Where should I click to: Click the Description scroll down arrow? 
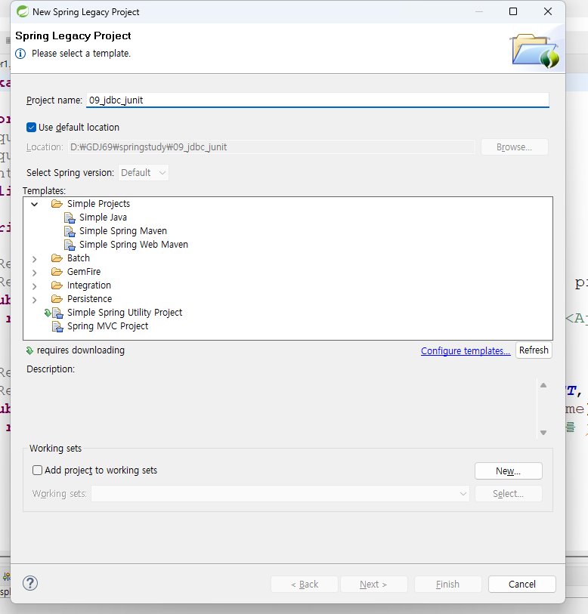click(x=543, y=433)
